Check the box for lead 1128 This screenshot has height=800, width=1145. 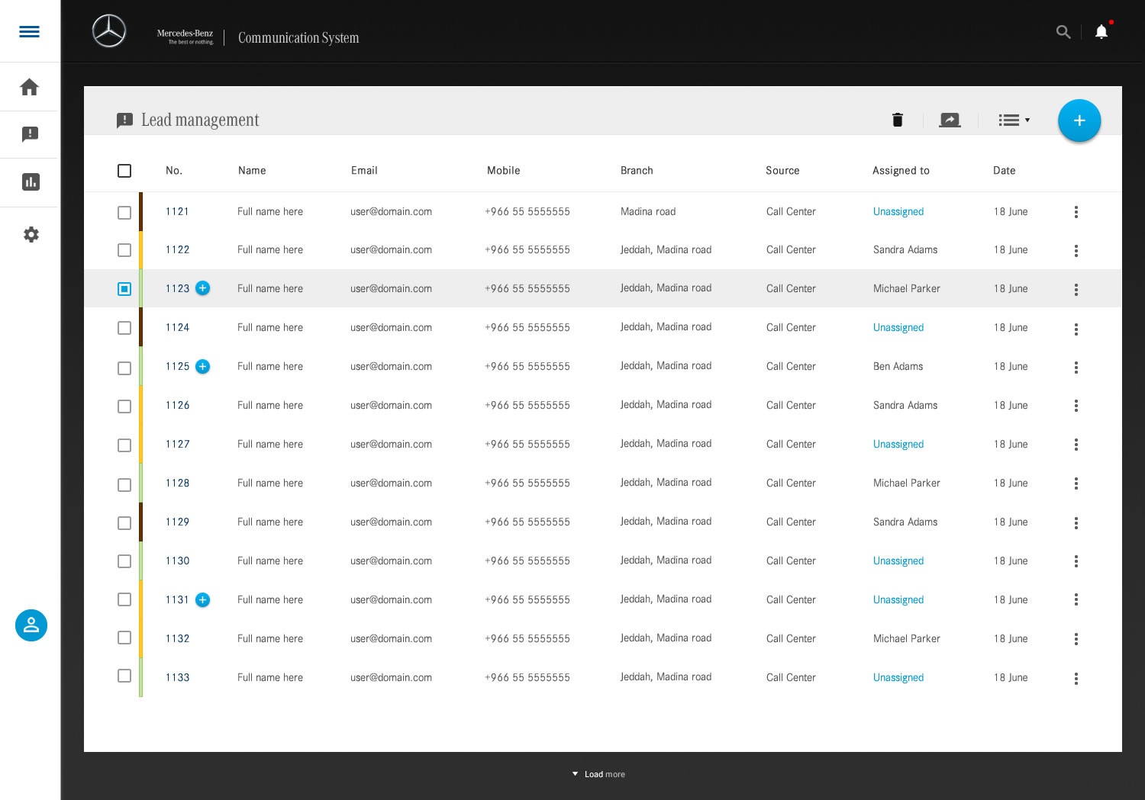tap(124, 485)
